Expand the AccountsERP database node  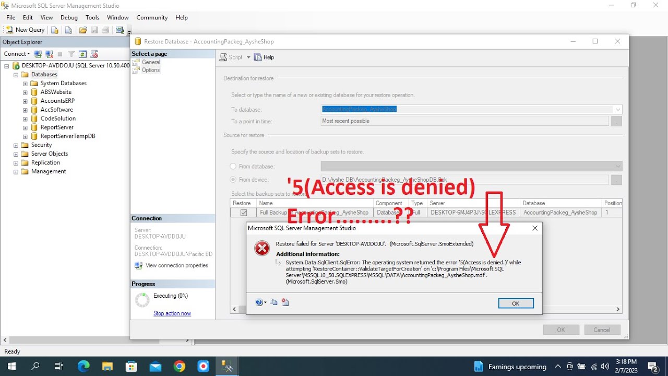25,101
